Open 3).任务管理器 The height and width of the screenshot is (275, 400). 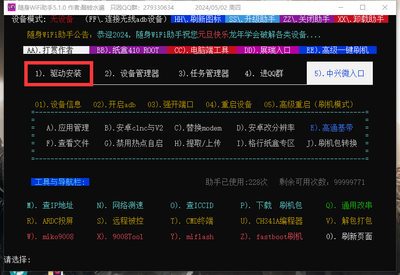tap(203, 73)
